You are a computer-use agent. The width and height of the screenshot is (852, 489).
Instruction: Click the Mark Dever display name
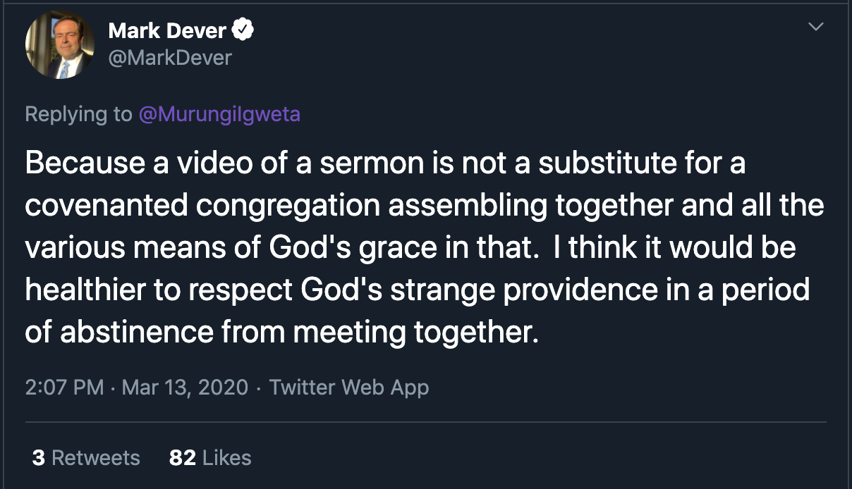coord(166,31)
